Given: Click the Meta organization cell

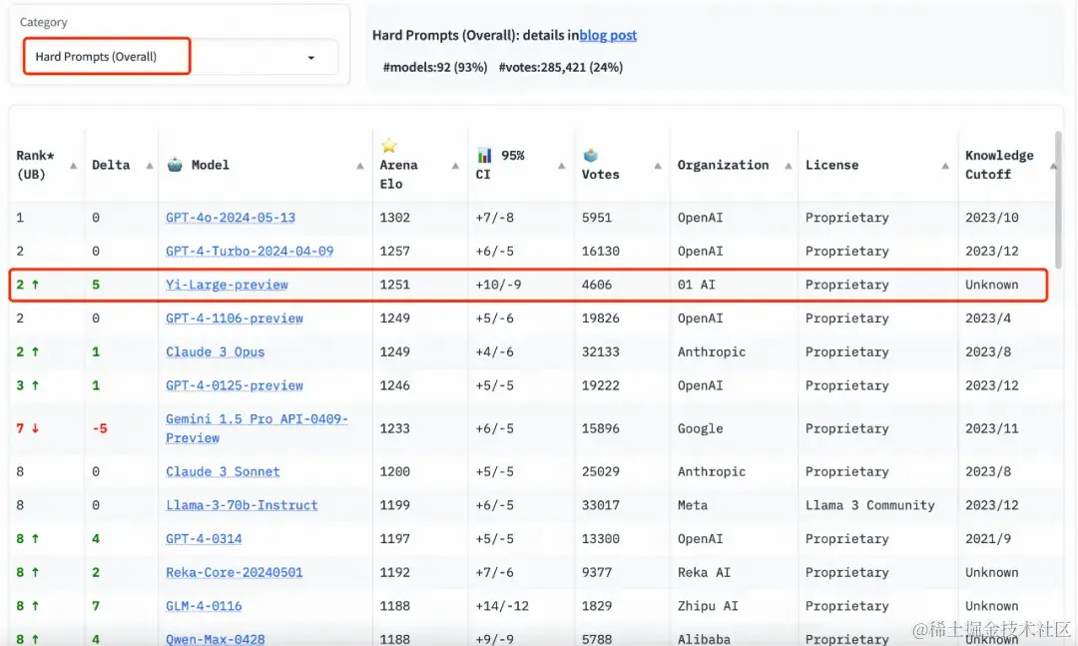Looking at the screenshot, I should coord(693,505).
